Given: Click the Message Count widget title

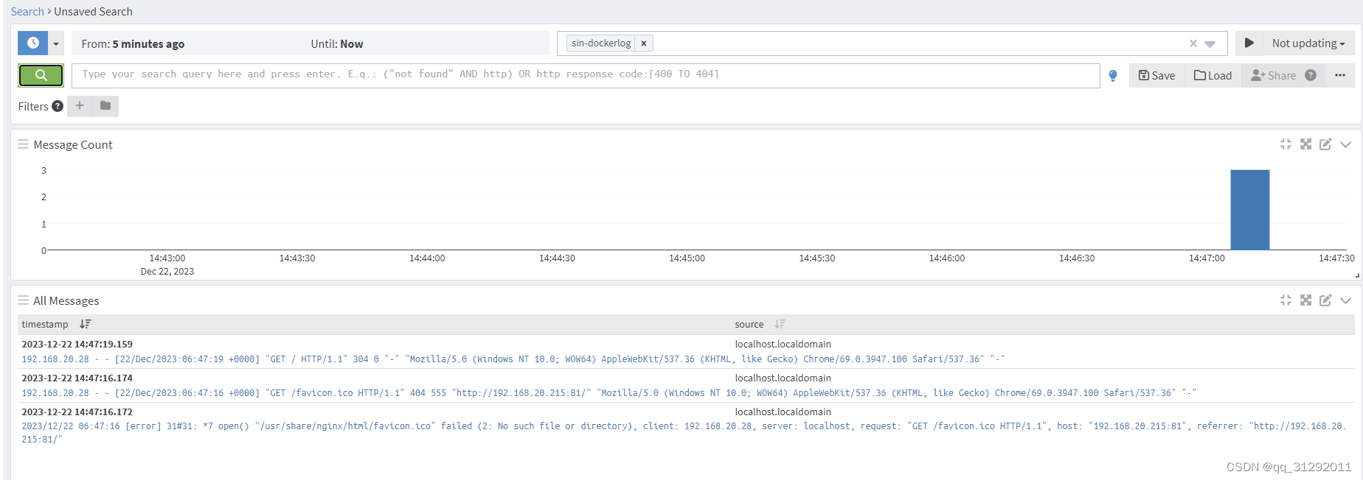Looking at the screenshot, I should pos(73,144).
